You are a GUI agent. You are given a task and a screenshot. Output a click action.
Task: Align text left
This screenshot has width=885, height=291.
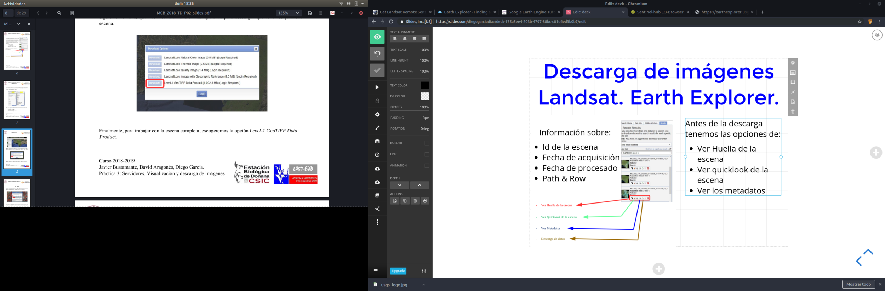(x=395, y=39)
